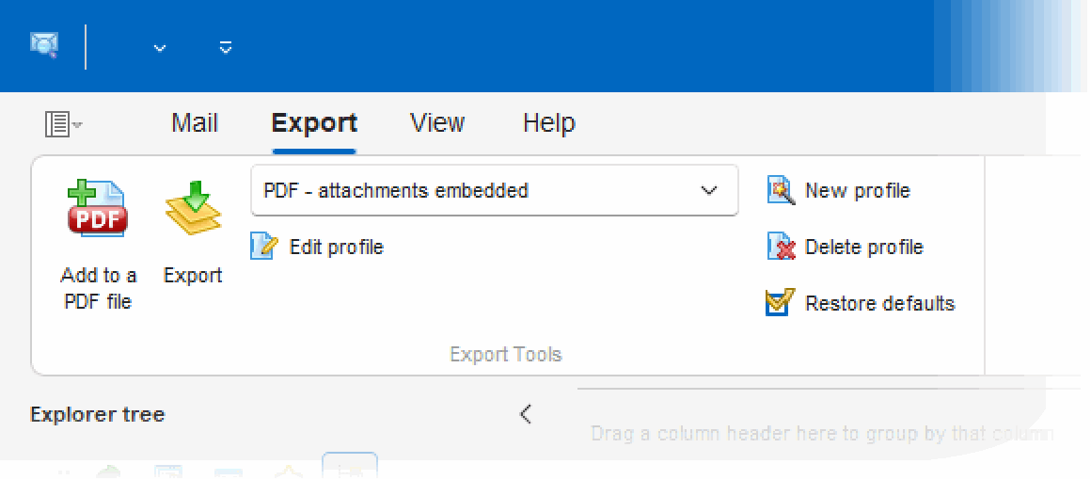The width and height of the screenshot is (1091, 480).
Task: Switch to the Mail tab
Action: coord(195,123)
